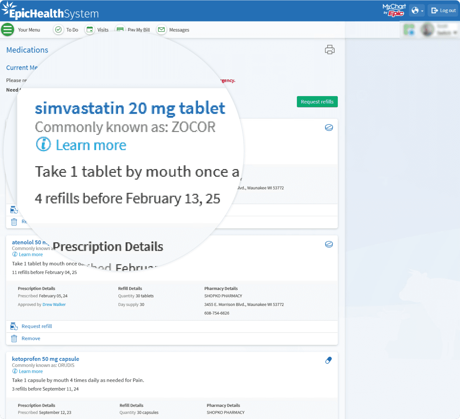Open Learn more for atenolol
Image resolution: width=460 pixels, height=419 pixels.
click(31, 255)
